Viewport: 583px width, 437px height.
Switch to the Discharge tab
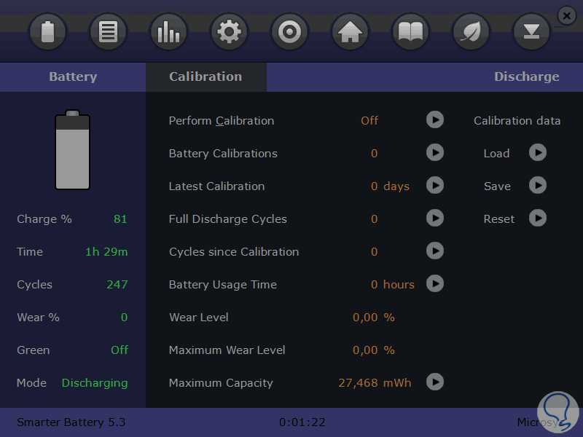point(526,76)
